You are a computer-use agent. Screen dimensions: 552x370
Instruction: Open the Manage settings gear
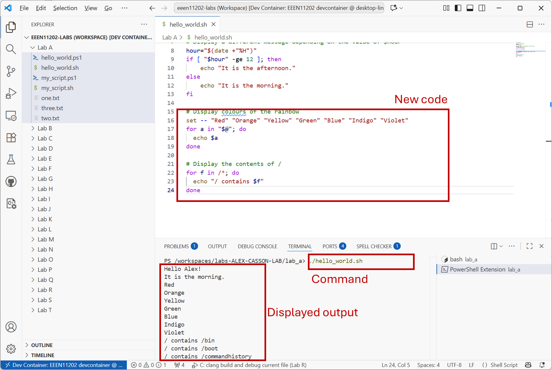pos(11,349)
